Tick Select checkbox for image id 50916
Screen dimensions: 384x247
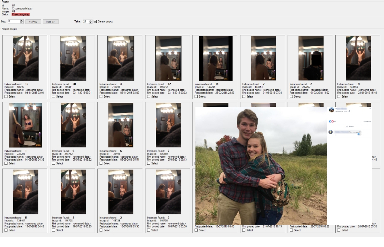(6, 96)
